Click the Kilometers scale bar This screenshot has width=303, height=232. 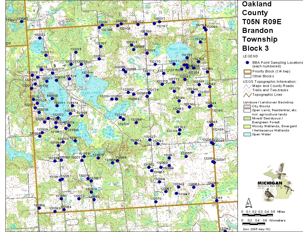pos(258,224)
